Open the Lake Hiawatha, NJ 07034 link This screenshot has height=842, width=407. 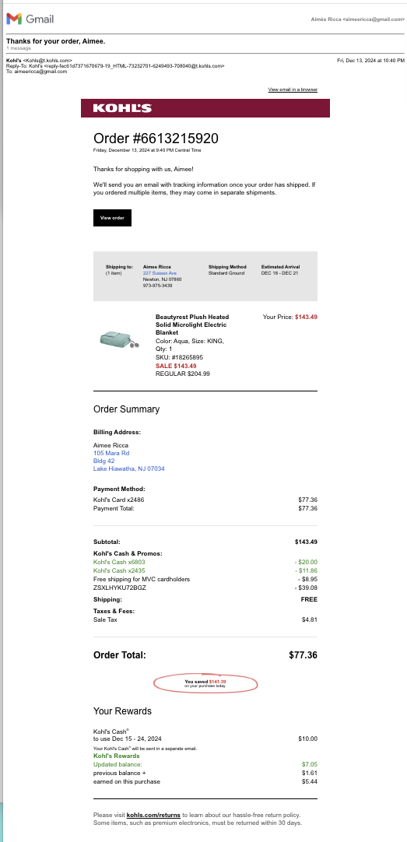coord(129,468)
